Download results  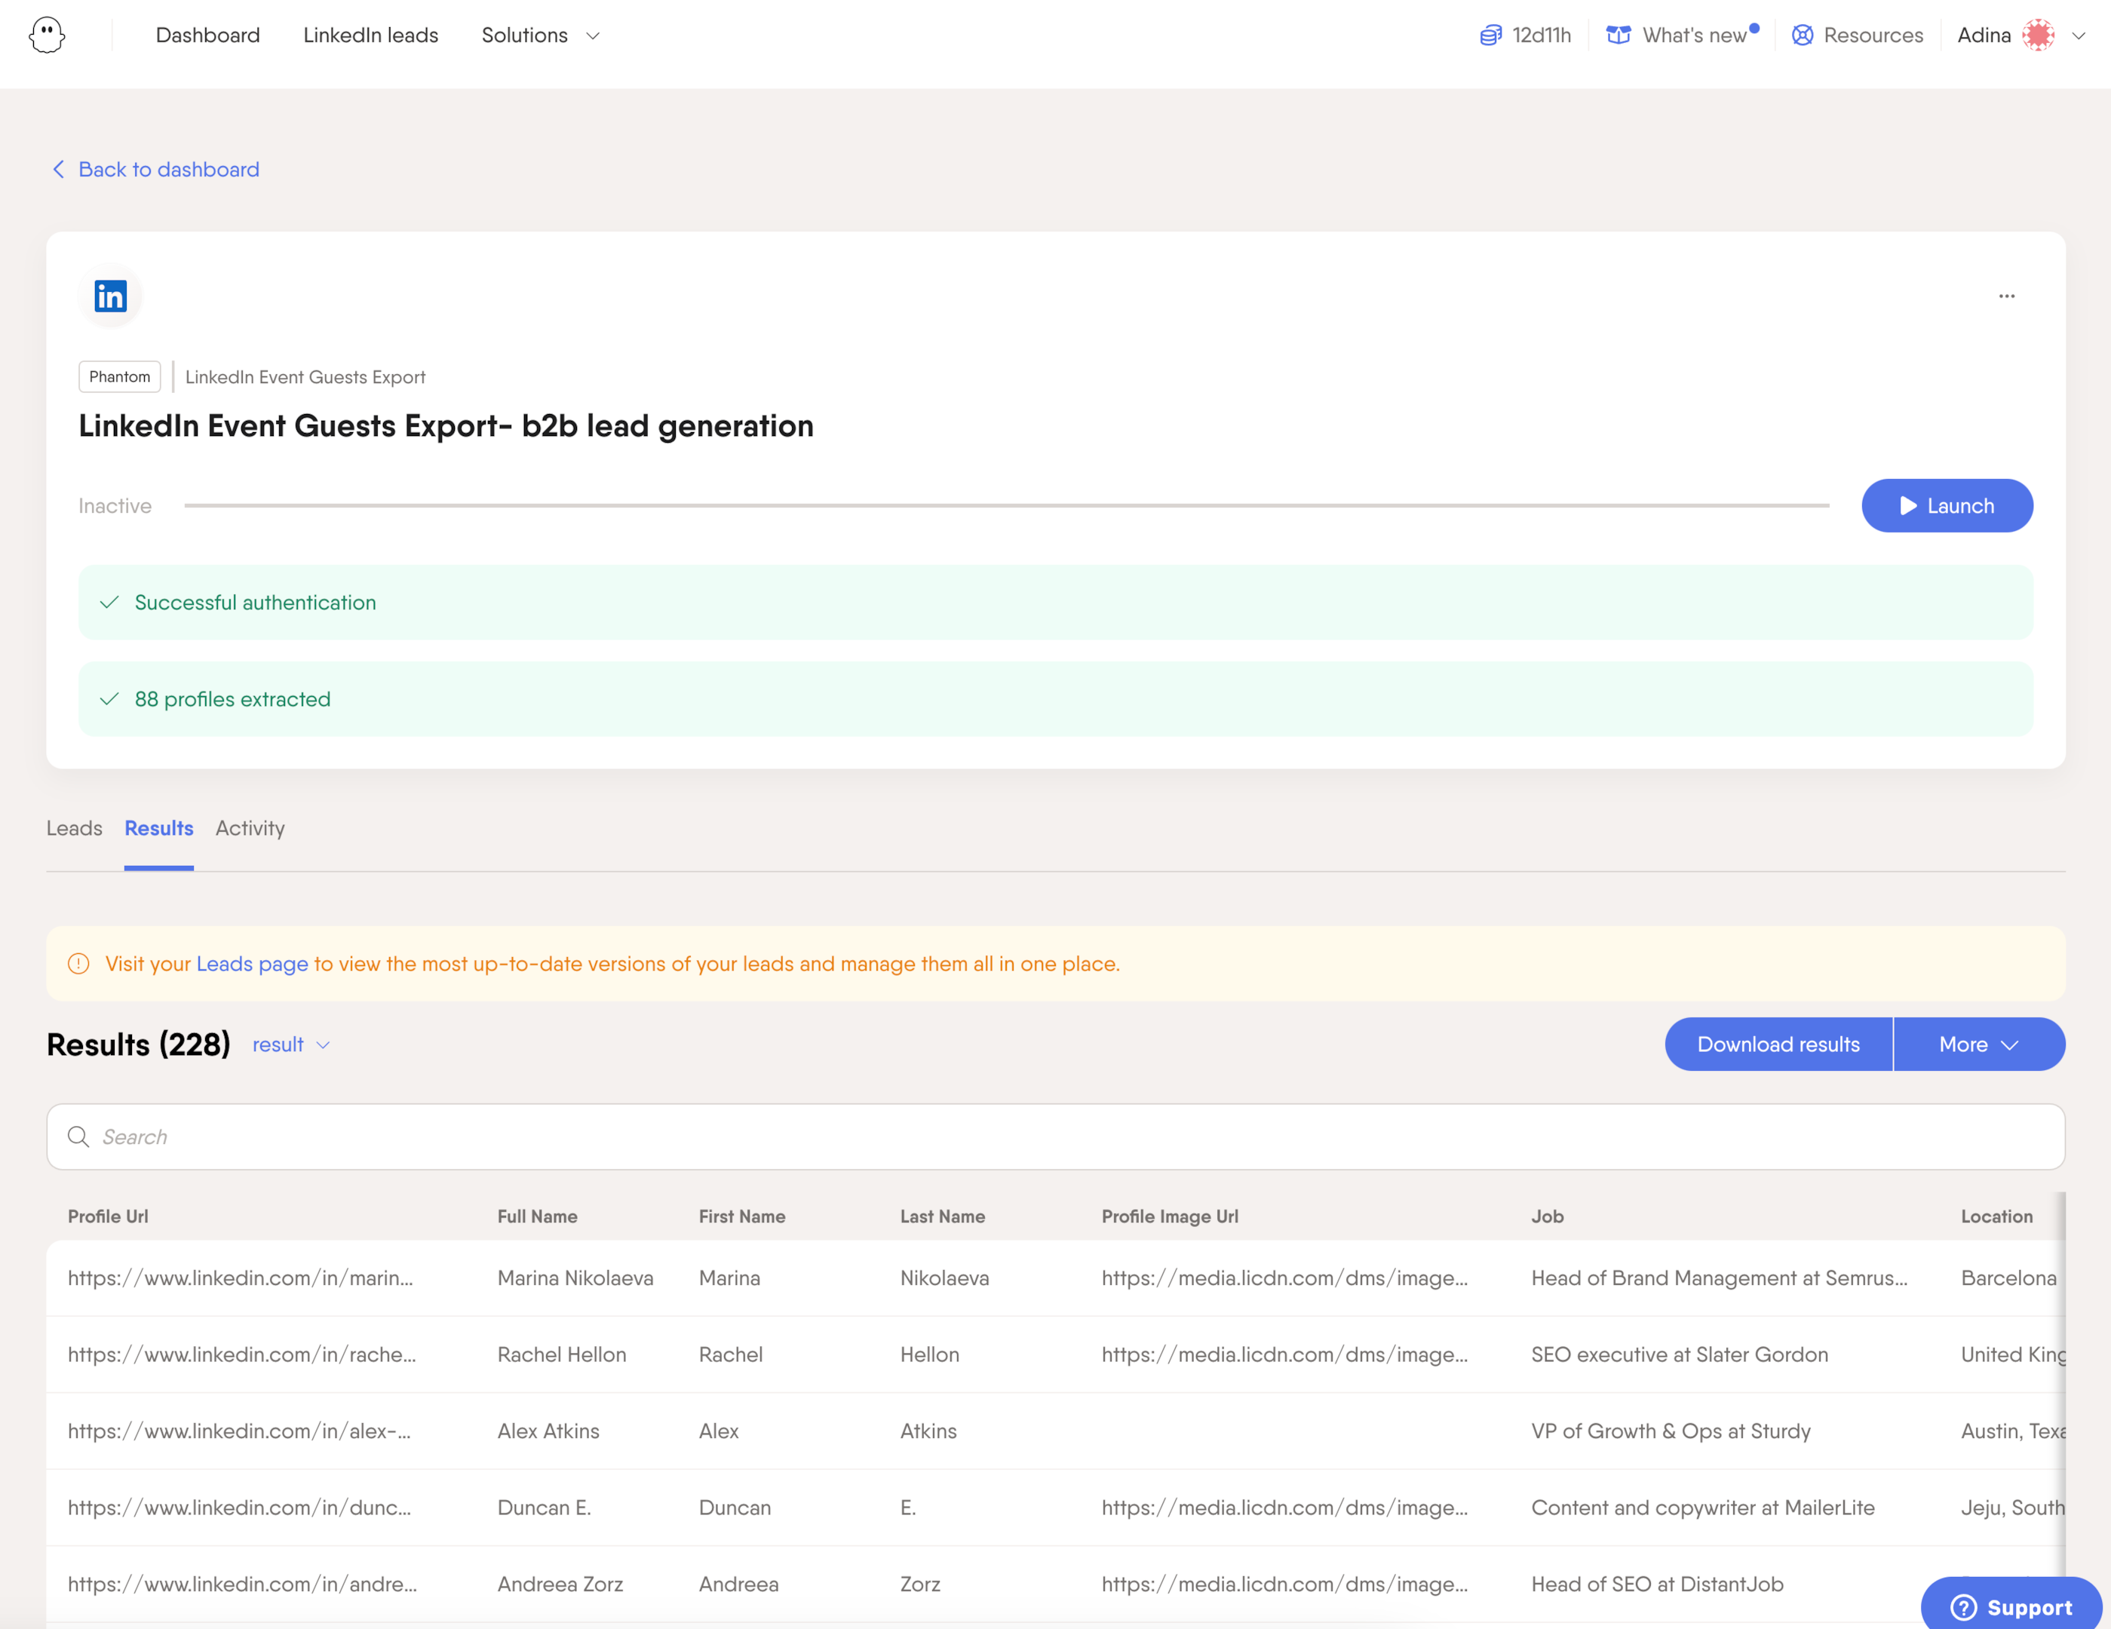tap(1778, 1044)
